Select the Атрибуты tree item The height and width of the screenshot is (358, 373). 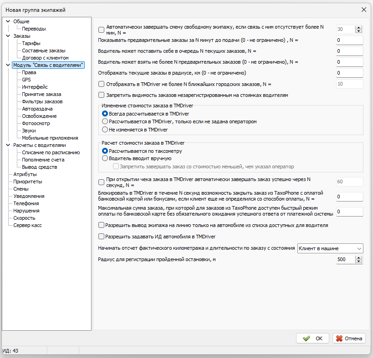(x=25, y=174)
